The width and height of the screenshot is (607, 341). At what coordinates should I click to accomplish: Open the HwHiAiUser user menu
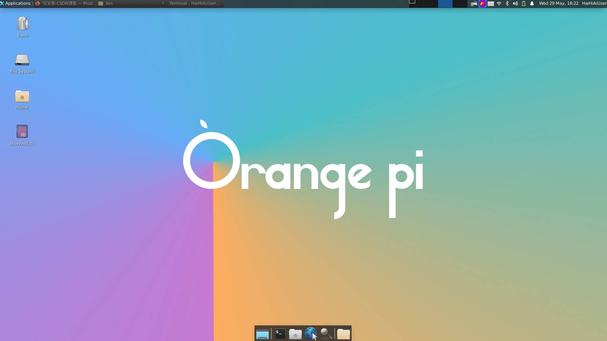click(594, 3)
